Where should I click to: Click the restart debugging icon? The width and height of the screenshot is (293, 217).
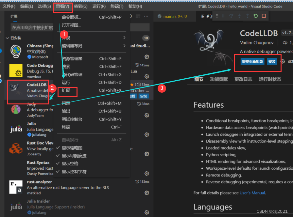click(255, 16)
